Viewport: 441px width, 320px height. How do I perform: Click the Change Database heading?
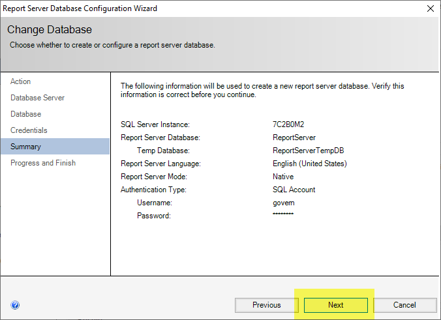(x=50, y=30)
